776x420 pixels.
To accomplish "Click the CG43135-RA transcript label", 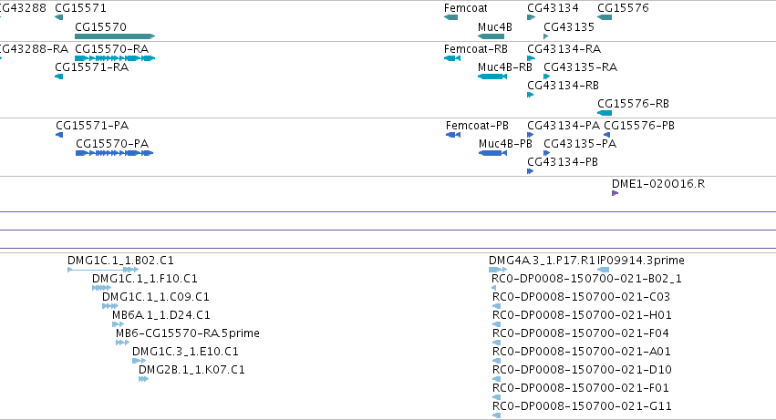I will coord(580,67).
